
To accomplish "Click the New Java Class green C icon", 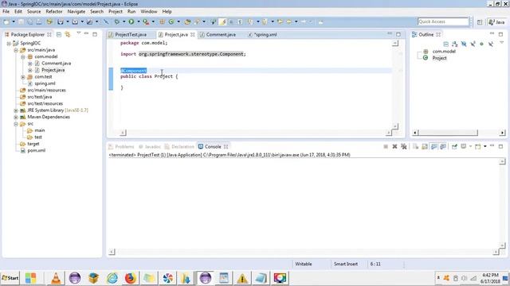I will point(171,21).
